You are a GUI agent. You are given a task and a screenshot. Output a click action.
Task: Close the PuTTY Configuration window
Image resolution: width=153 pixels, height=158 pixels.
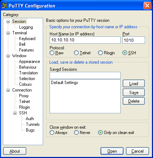coord(147,5)
